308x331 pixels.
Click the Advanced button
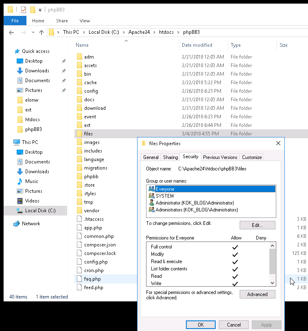click(257, 294)
